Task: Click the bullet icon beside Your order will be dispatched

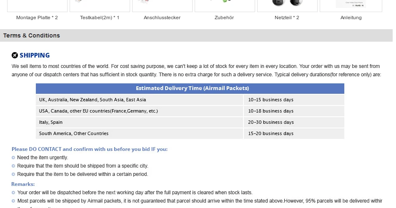Action: (x=13, y=193)
